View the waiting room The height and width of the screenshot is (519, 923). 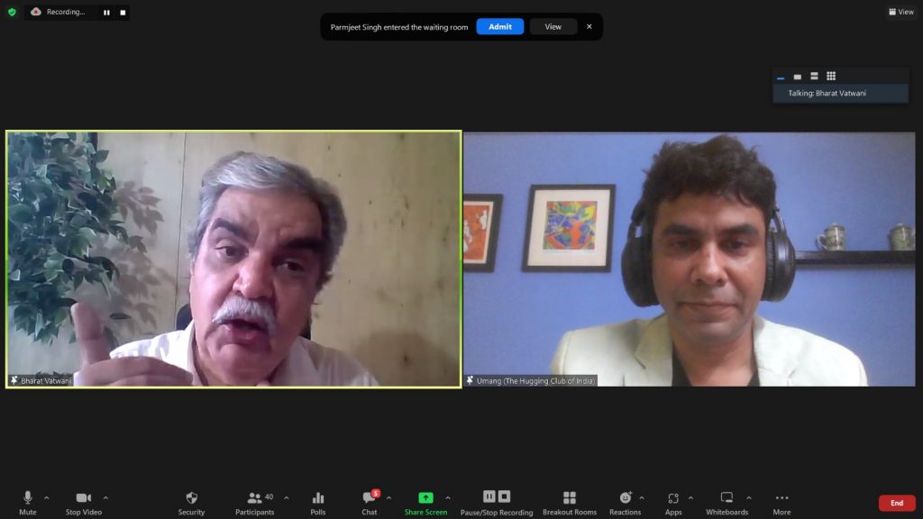pyautogui.click(x=553, y=26)
